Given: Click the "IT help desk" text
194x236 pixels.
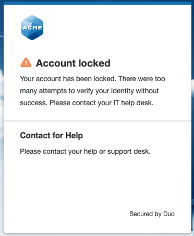Looking at the screenshot, I should tap(134, 103).
